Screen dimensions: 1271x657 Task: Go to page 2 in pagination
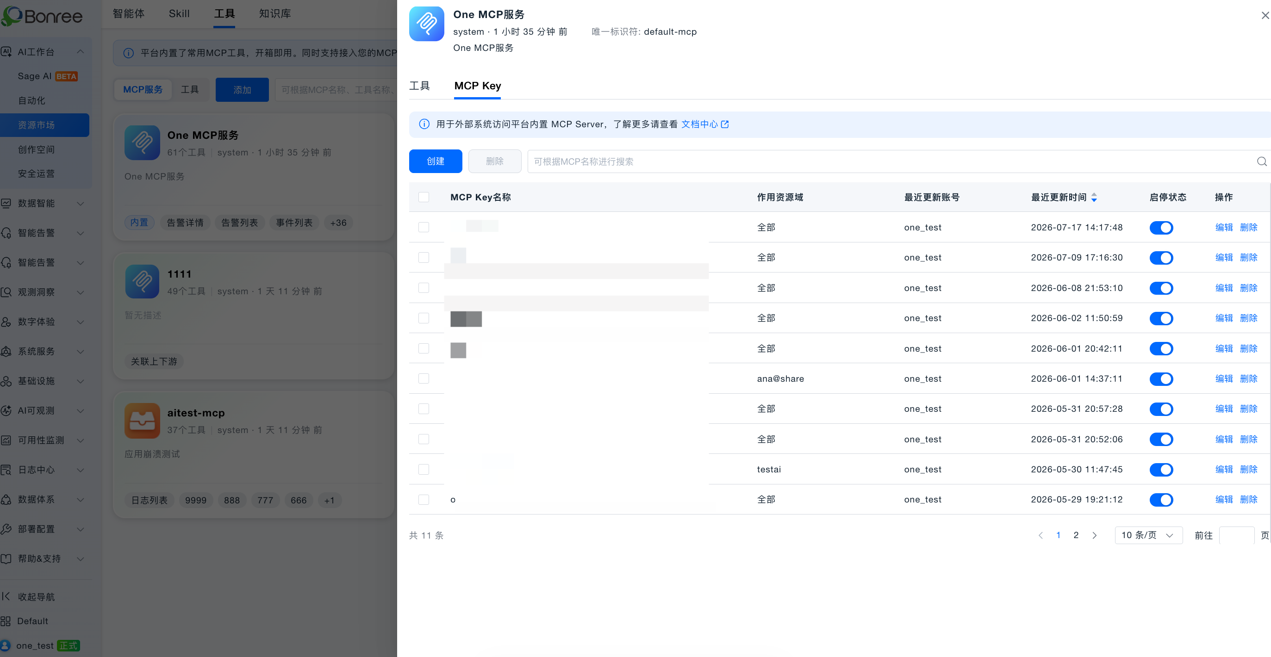tap(1076, 535)
